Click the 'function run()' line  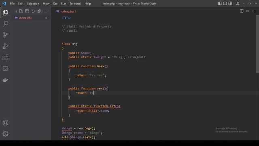[88, 88]
